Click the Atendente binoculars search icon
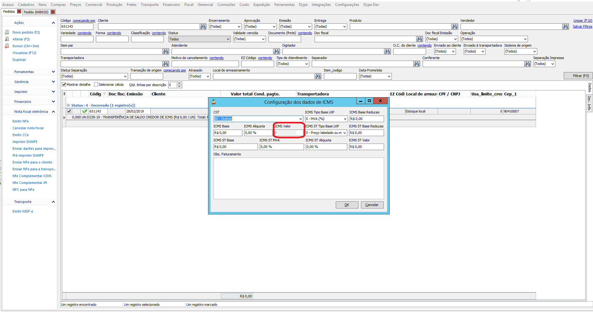The width and height of the screenshot is (593, 312). (276, 52)
